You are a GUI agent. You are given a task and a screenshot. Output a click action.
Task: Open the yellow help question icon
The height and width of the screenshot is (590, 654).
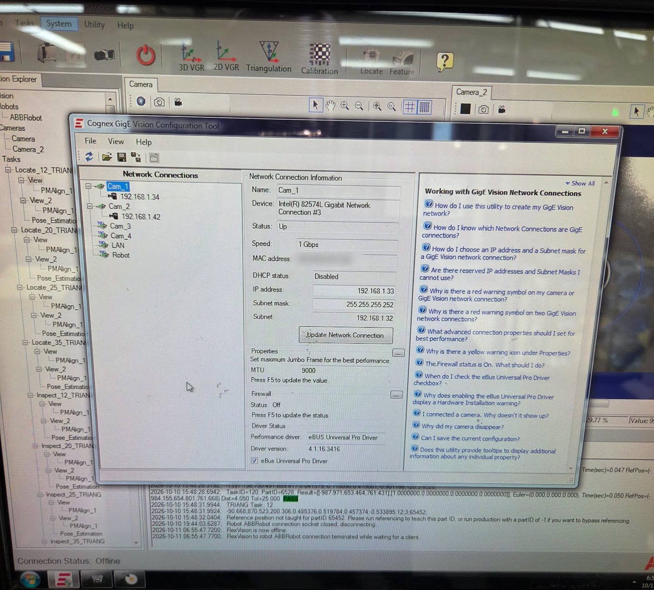(x=445, y=61)
